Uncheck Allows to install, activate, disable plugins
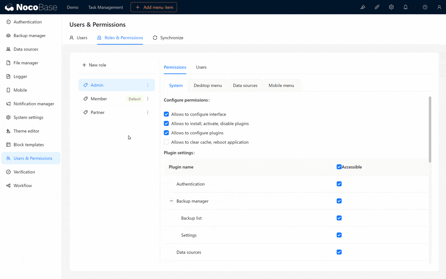The width and height of the screenshot is (446, 279). point(166,124)
